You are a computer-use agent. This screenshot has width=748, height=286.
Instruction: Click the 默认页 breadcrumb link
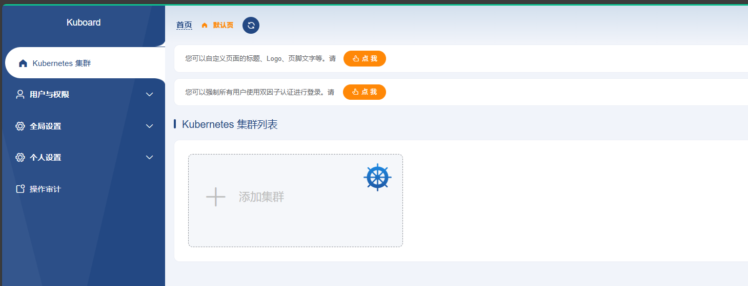pyautogui.click(x=223, y=26)
